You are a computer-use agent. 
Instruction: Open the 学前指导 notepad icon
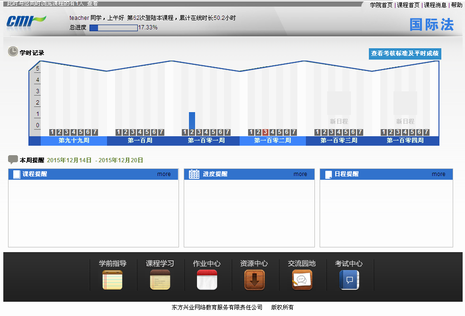[x=112, y=280]
